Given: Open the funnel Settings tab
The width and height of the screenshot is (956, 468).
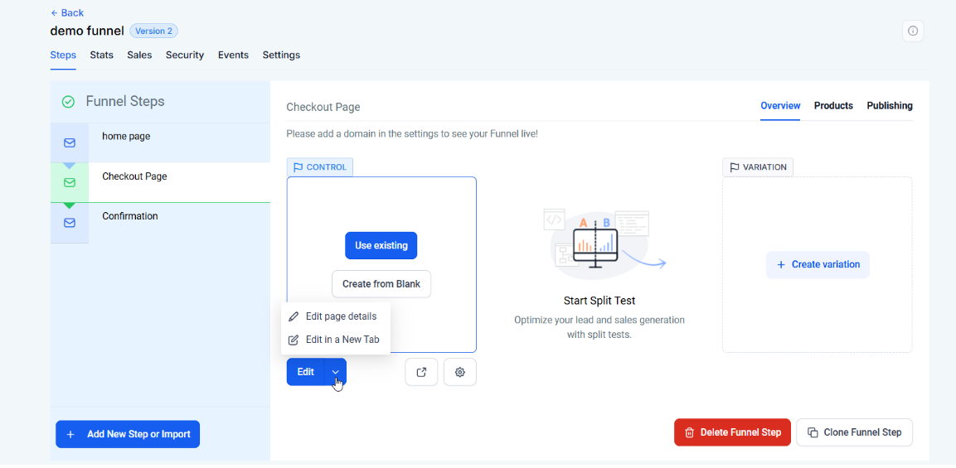Looking at the screenshot, I should tap(281, 55).
